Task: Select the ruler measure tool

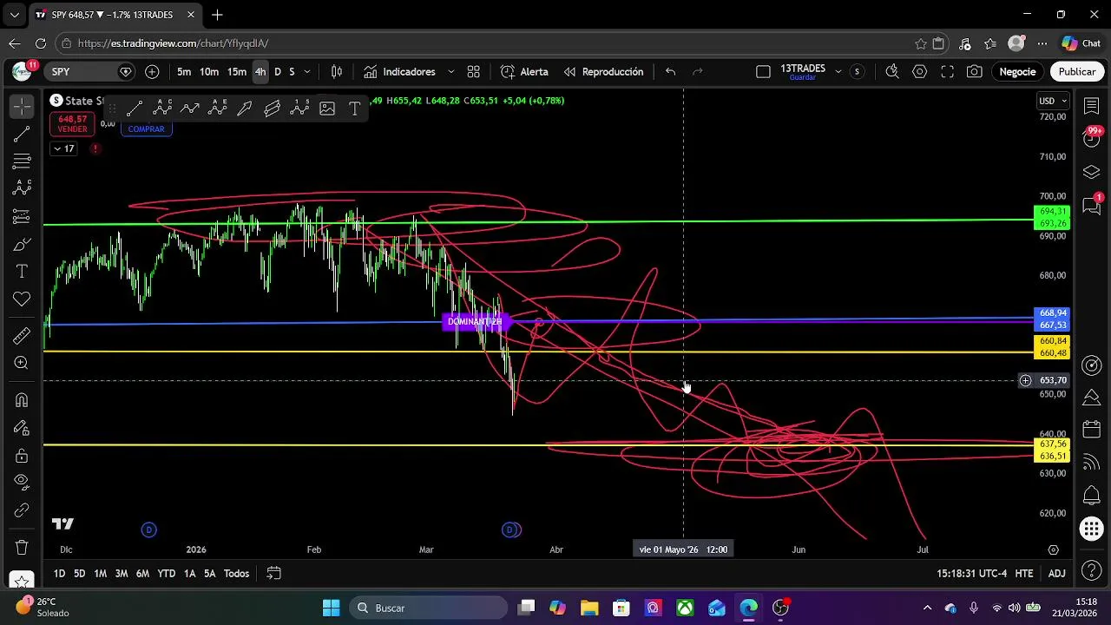Action: pos(22,335)
